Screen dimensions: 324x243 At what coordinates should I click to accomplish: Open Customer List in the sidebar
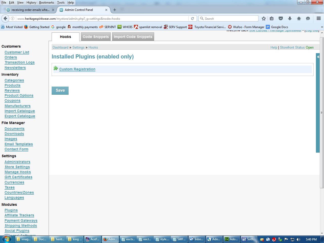[17, 52]
